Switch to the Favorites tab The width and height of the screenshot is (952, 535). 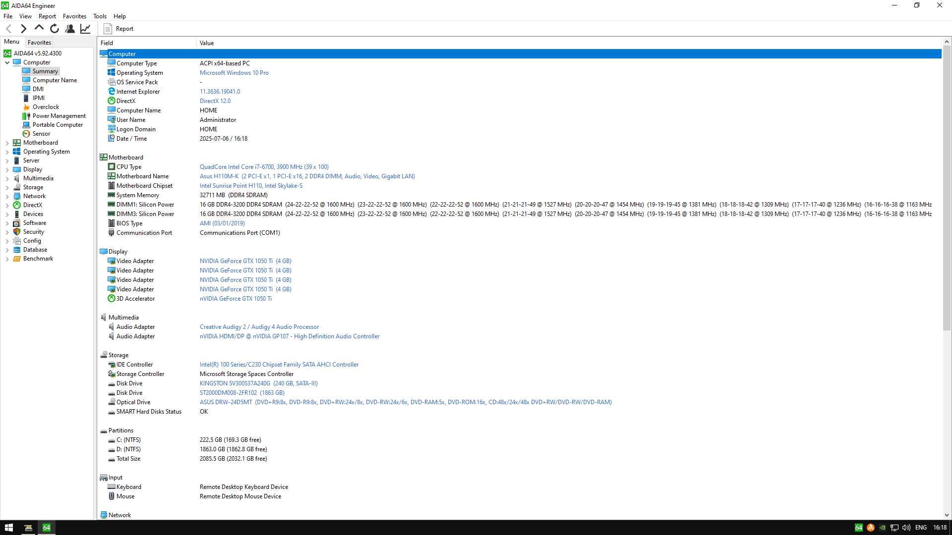point(39,43)
